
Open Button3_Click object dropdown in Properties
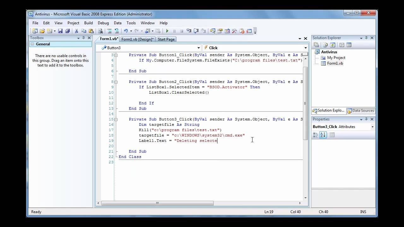pyautogui.click(x=372, y=127)
